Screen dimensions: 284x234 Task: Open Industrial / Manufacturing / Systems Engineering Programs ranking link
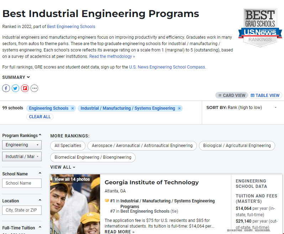[168, 203]
